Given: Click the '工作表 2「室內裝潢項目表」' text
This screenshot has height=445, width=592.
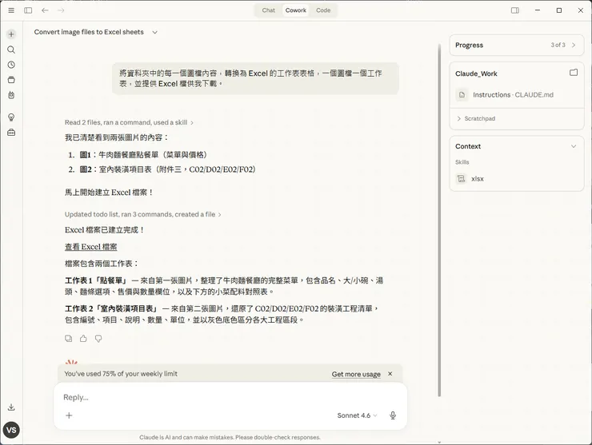Looking at the screenshot, I should [x=111, y=308].
